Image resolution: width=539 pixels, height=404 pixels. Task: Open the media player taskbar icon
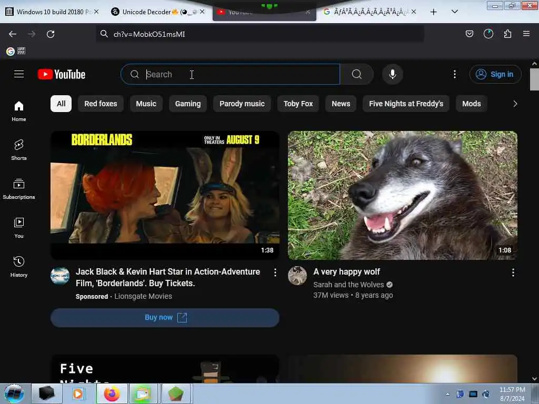pos(79,393)
